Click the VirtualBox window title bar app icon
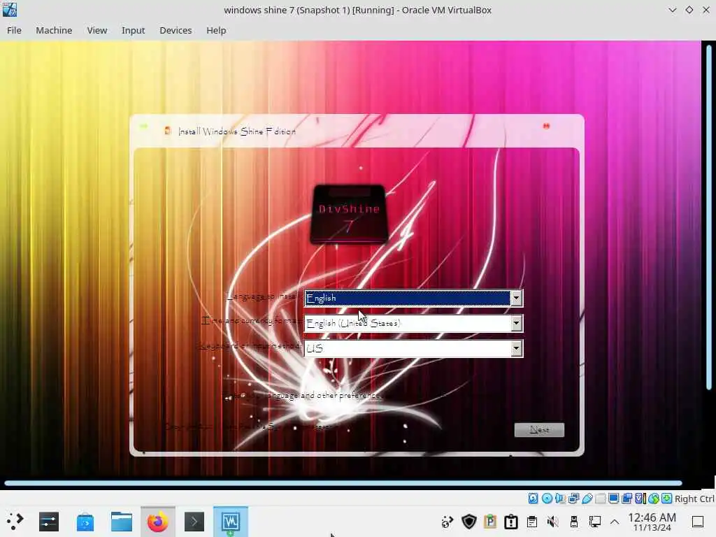This screenshot has width=716, height=537. pos(10,10)
